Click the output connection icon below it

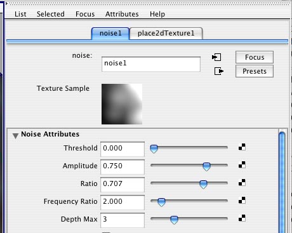(219, 71)
